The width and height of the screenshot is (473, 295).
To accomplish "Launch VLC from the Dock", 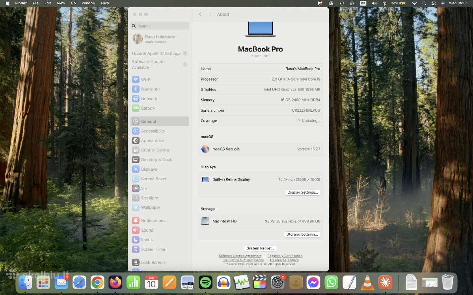I will click(367, 282).
